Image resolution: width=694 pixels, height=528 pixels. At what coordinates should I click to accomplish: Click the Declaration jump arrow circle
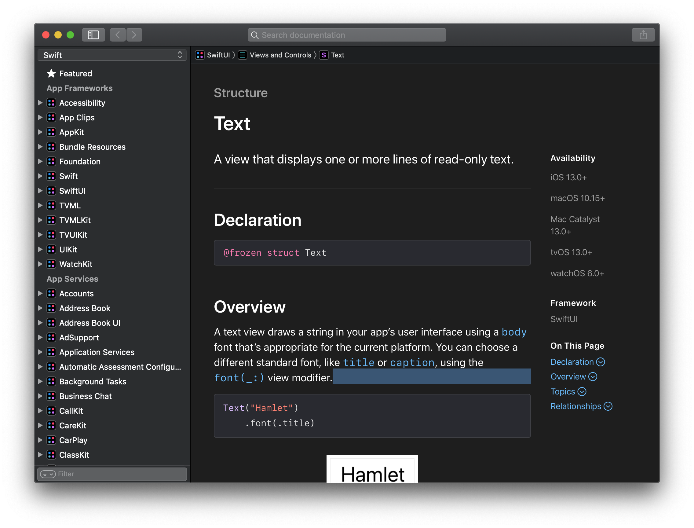(601, 362)
